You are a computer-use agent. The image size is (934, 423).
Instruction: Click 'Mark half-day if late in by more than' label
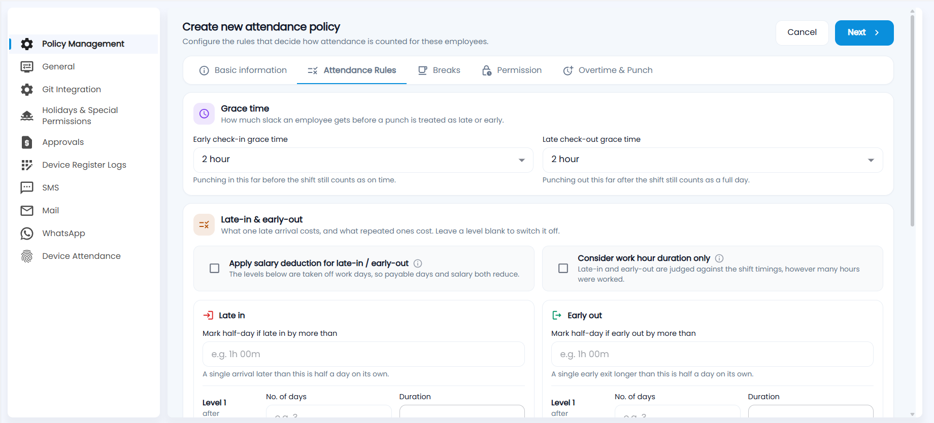tap(270, 333)
